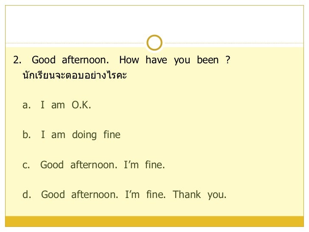Click the letter c. option label
The height and width of the screenshot is (232, 309).
26,165
